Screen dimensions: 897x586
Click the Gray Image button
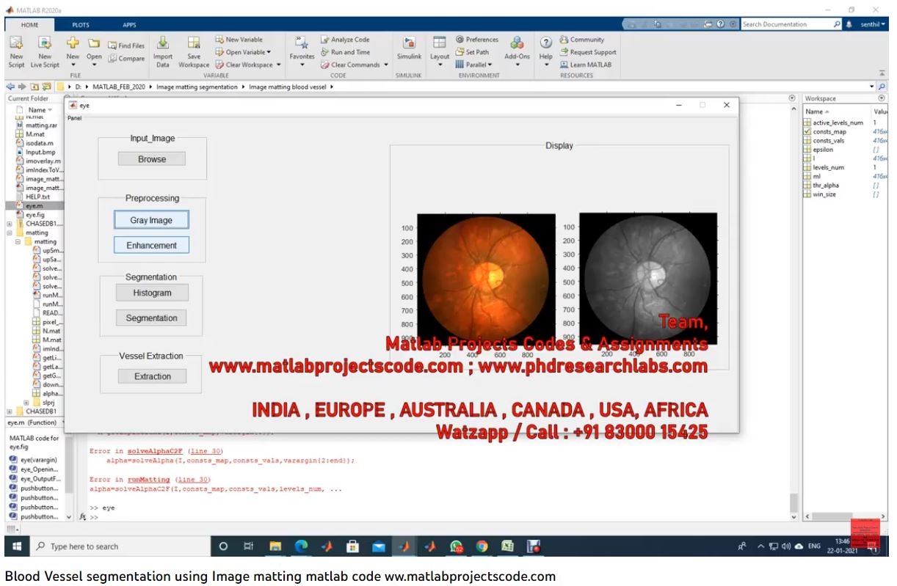click(151, 220)
